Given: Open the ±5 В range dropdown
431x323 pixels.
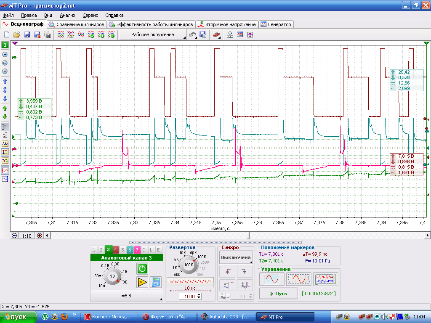Looking at the screenshot, I should coord(126,296).
